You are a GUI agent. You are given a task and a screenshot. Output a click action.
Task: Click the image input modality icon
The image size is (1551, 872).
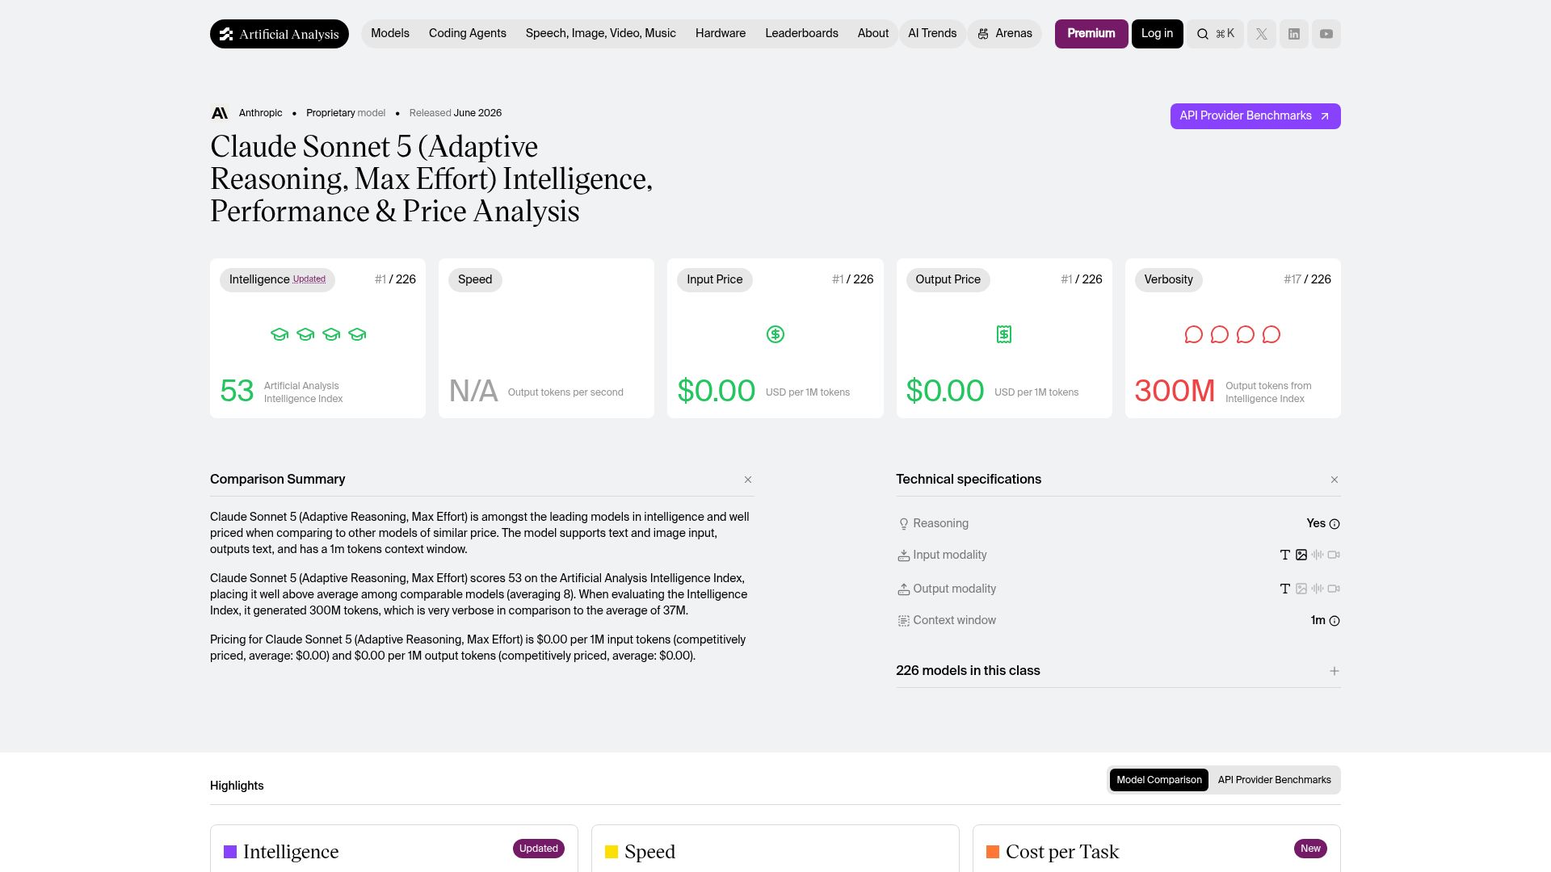click(x=1301, y=555)
